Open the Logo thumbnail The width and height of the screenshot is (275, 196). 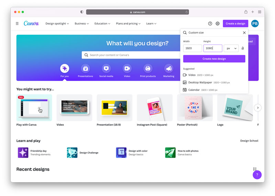tap(235, 107)
